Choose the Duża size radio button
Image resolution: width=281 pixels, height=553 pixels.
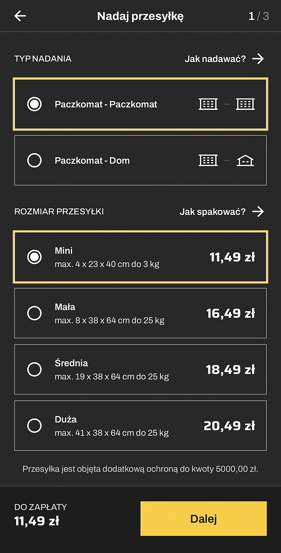coord(34,426)
